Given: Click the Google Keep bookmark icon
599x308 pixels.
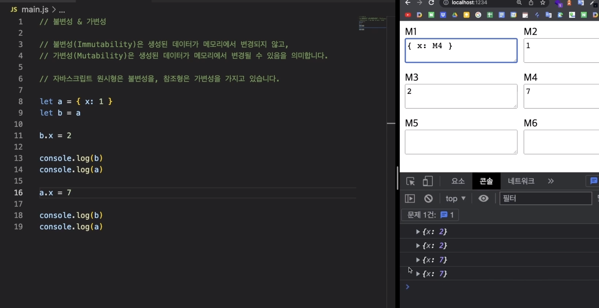Looking at the screenshot, I should [x=466, y=15].
